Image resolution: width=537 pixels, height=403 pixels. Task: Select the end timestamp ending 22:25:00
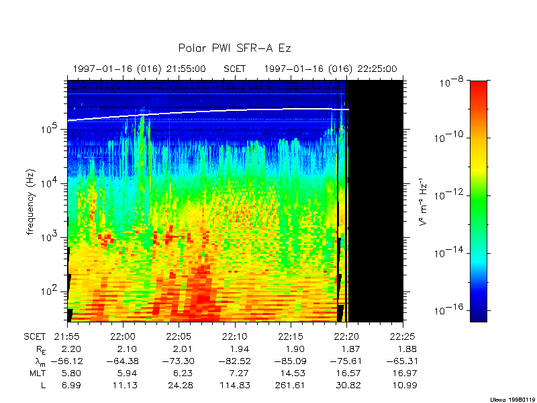pos(330,69)
